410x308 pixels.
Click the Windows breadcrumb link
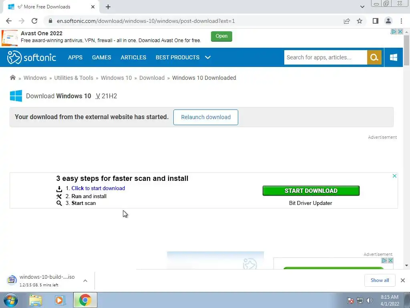35,78
